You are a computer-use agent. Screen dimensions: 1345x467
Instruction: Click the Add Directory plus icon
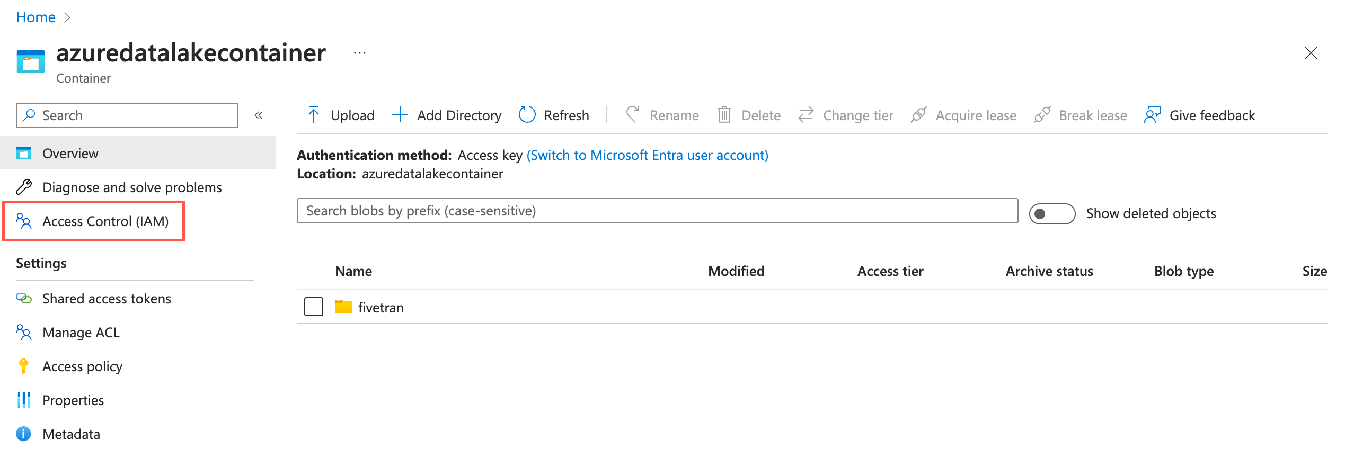click(x=400, y=115)
